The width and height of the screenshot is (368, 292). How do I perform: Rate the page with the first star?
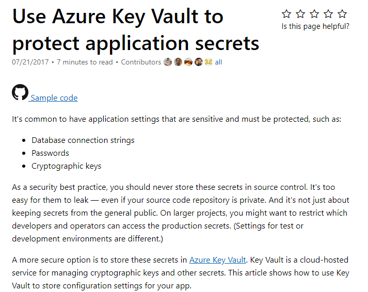[286, 14]
